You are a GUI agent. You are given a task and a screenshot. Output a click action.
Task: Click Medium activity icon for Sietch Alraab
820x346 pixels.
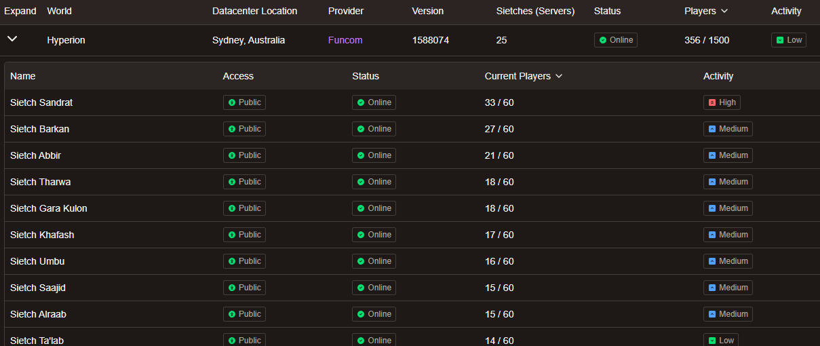click(x=712, y=314)
